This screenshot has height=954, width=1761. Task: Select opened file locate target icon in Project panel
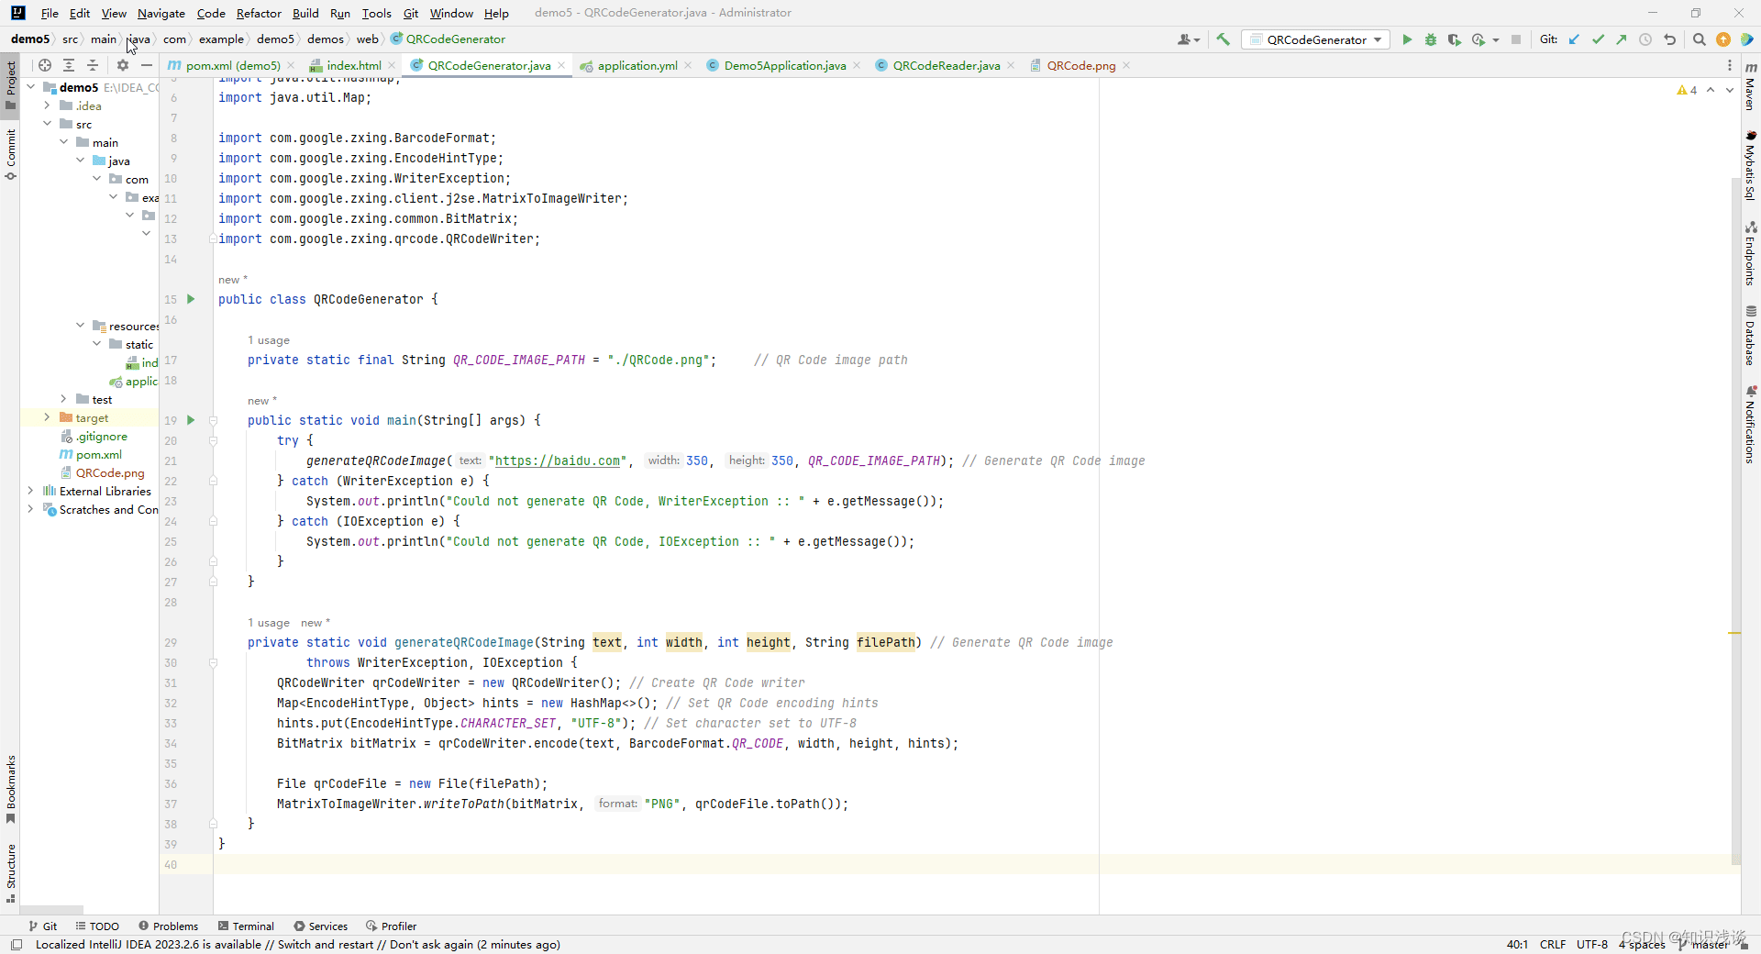coord(44,65)
